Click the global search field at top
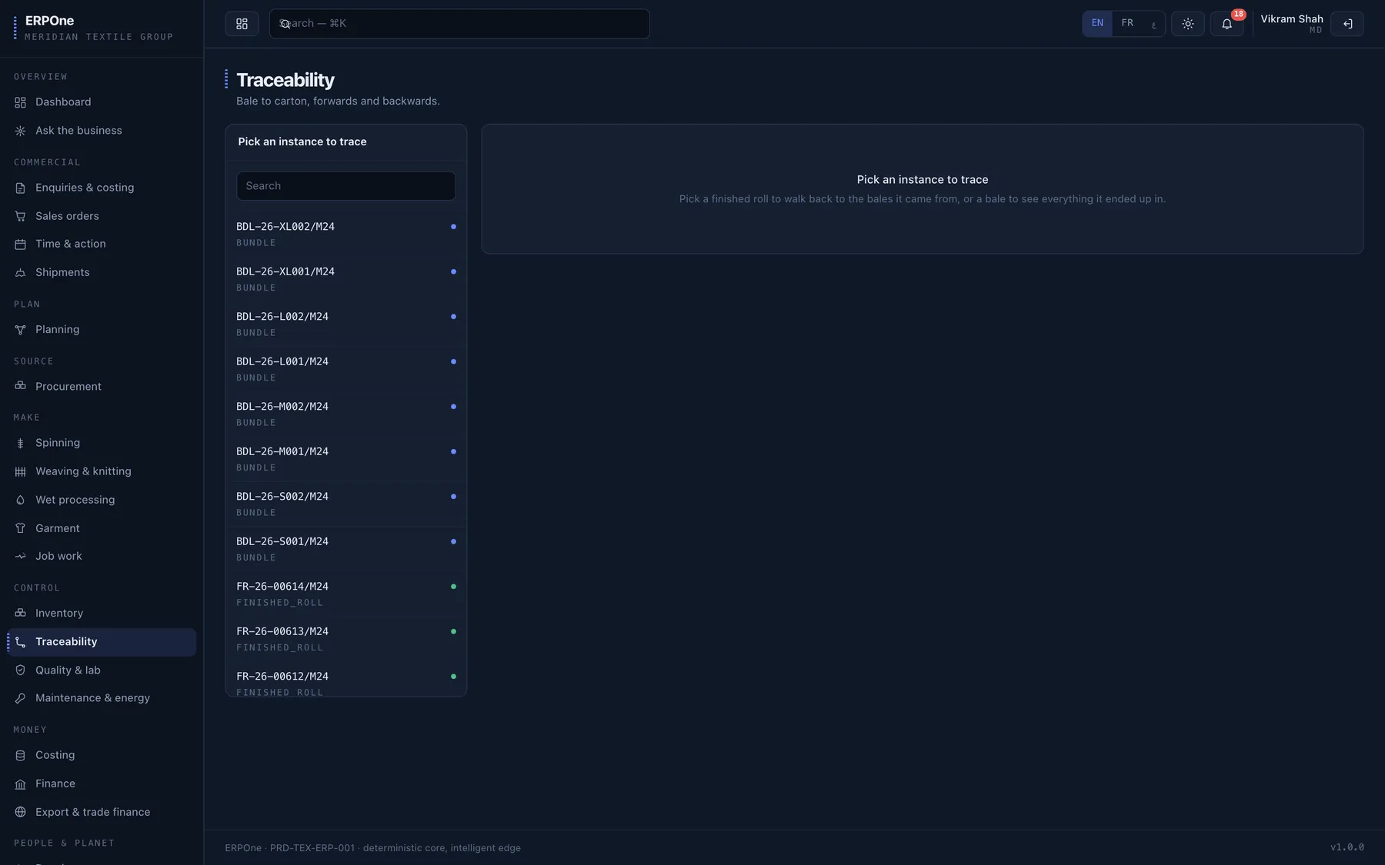The height and width of the screenshot is (865, 1385). pyautogui.click(x=459, y=24)
